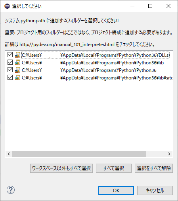This screenshot has height=201, width=178.
Task: Click the Eclipse icon in the title bar
Action: click(7, 6)
